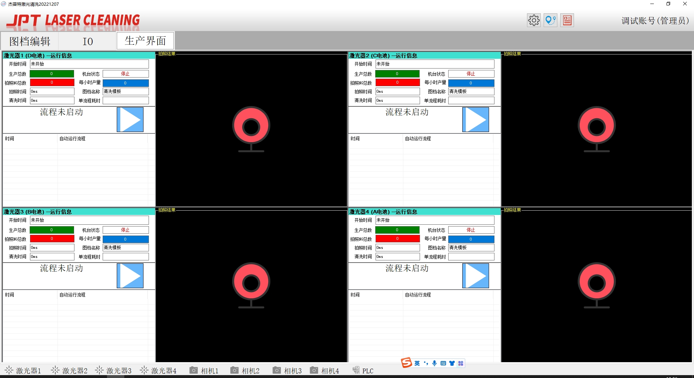
Task: Click the 机台状态 停止 field for 激光器3
Action: coord(125,230)
